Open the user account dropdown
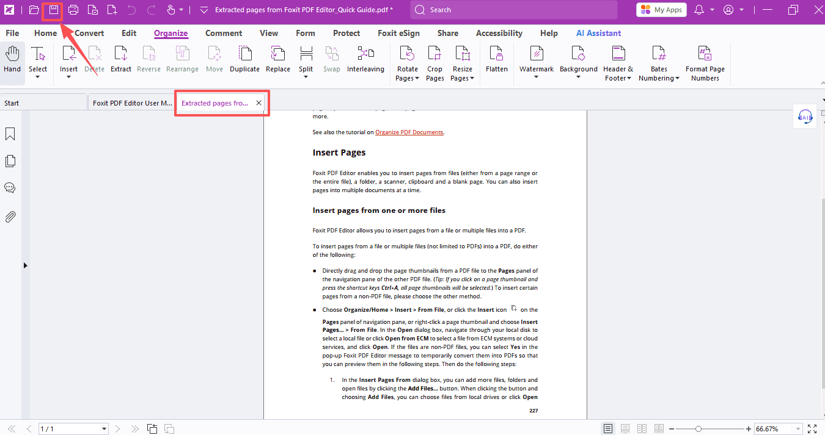 click(741, 10)
